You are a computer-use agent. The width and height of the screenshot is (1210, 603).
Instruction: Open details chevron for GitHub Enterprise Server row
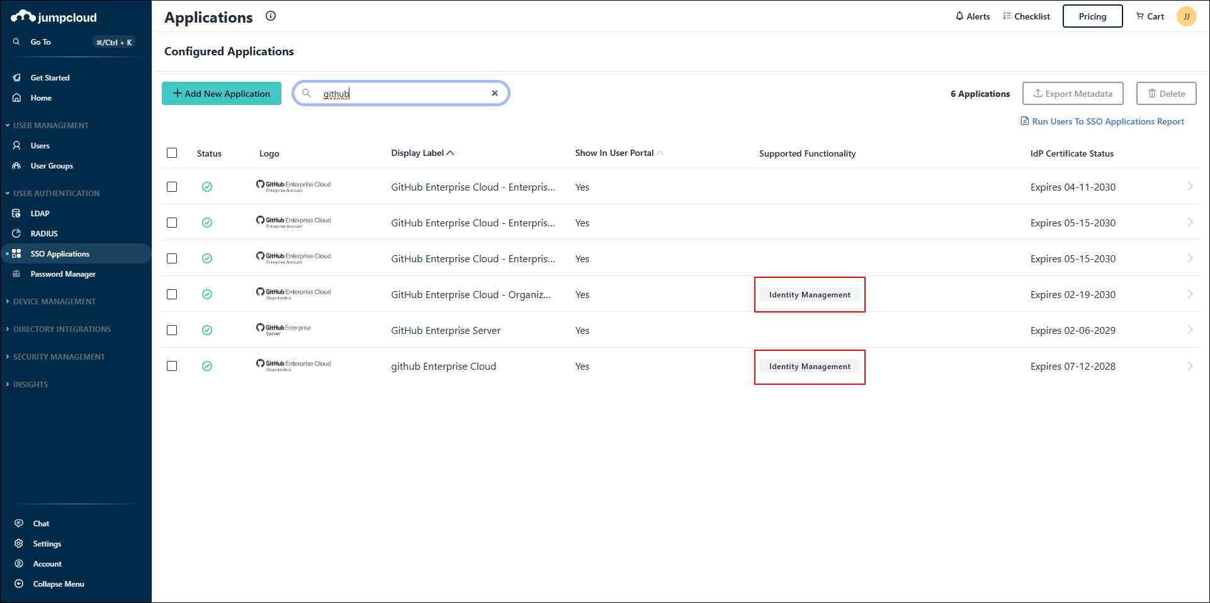1190,329
